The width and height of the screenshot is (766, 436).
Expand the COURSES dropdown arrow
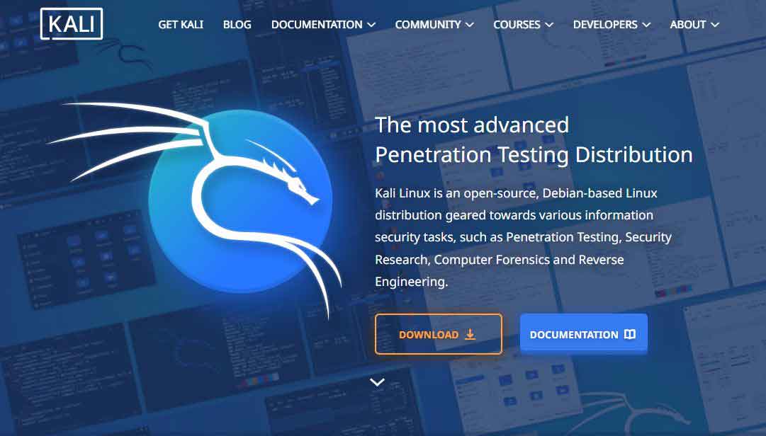click(x=549, y=25)
